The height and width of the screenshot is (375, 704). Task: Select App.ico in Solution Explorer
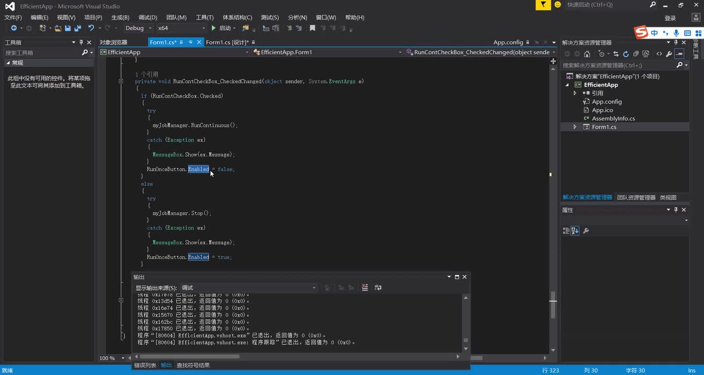pyautogui.click(x=602, y=110)
